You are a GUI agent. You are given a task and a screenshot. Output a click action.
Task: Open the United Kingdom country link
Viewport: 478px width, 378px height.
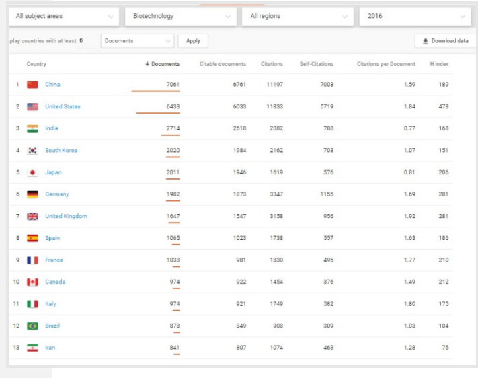(66, 216)
